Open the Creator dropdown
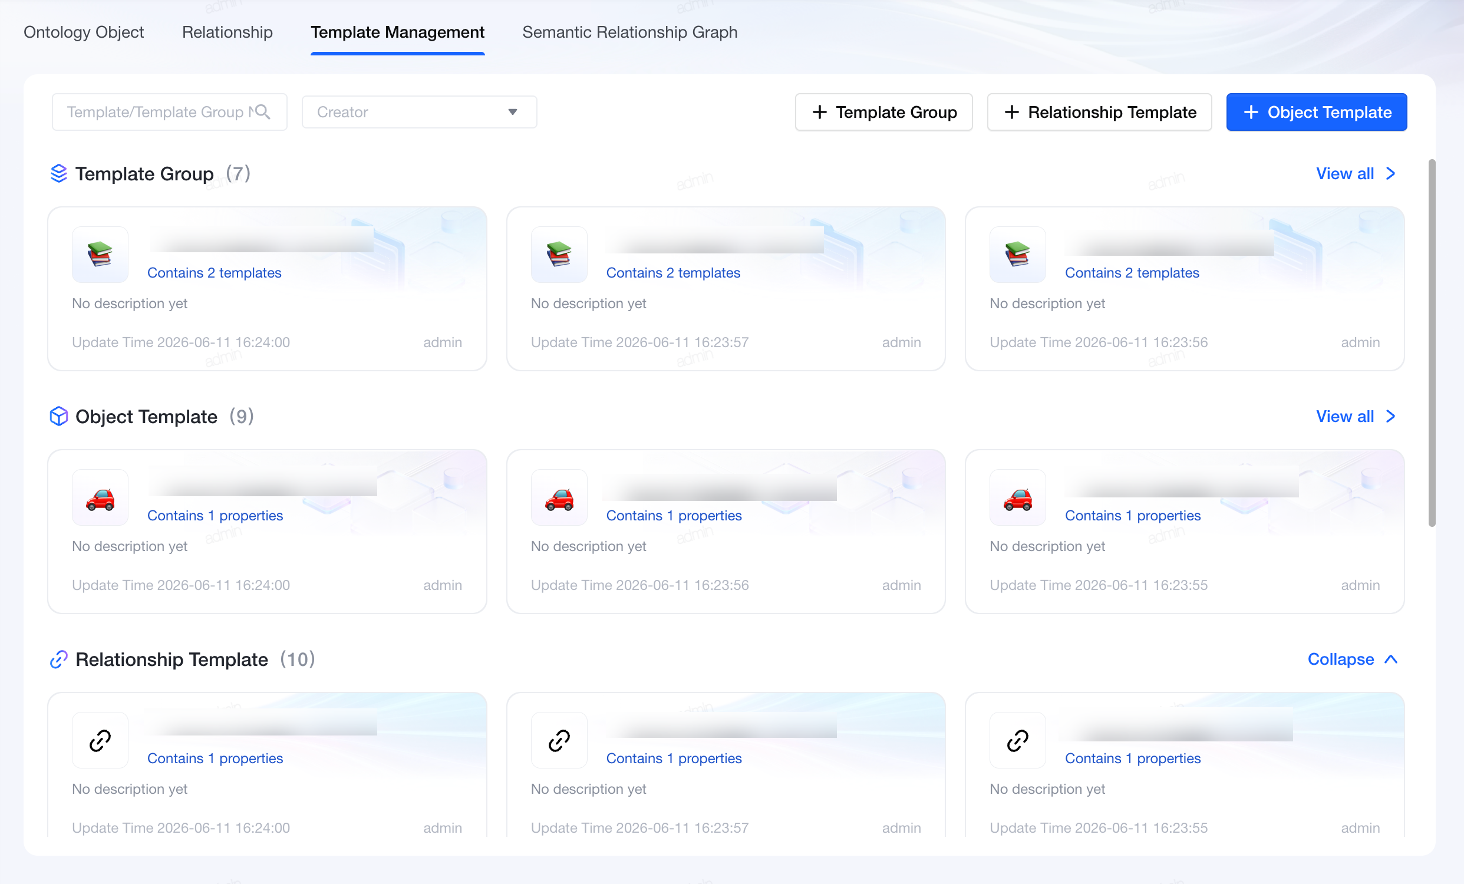Screen dimensions: 1464x884 [x=419, y=112]
